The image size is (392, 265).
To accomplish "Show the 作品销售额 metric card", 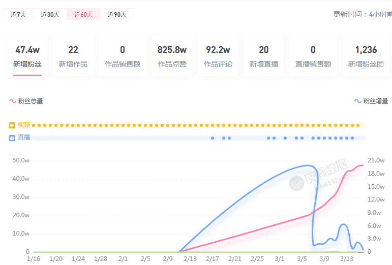I will click(x=123, y=56).
